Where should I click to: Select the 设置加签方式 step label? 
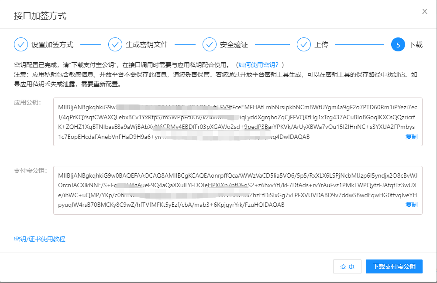click(x=52, y=44)
